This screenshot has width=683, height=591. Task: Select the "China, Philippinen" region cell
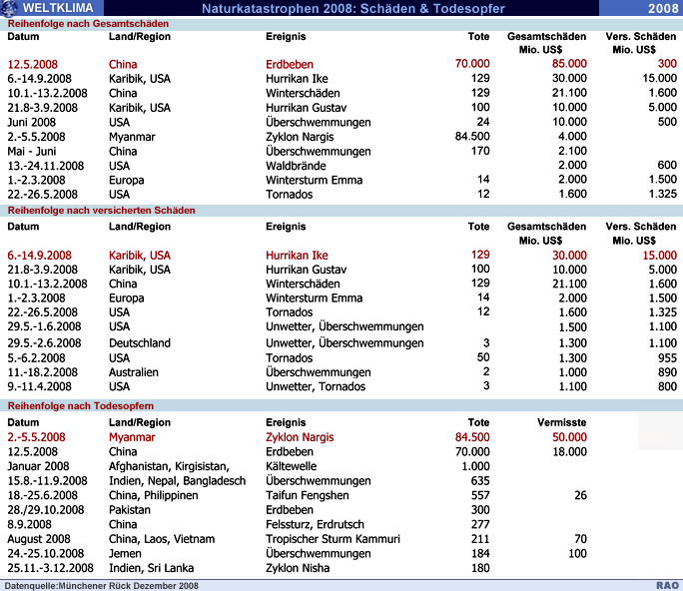pos(154,495)
